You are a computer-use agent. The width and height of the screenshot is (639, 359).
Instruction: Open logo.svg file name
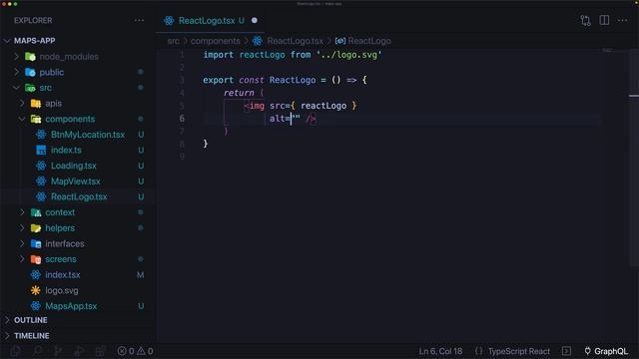pyautogui.click(x=62, y=290)
